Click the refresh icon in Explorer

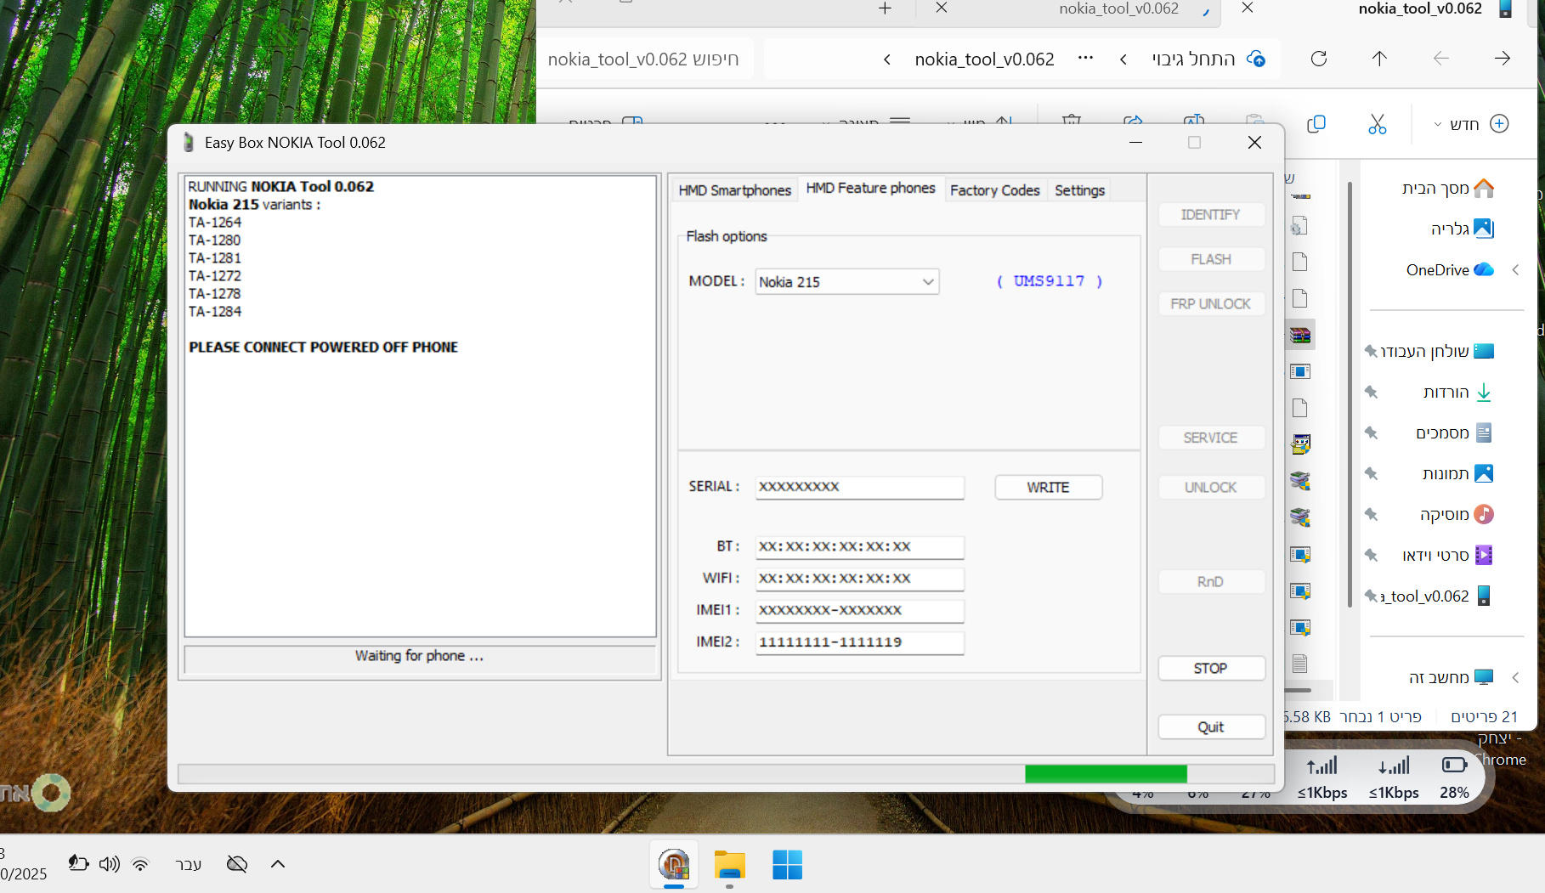[1318, 59]
